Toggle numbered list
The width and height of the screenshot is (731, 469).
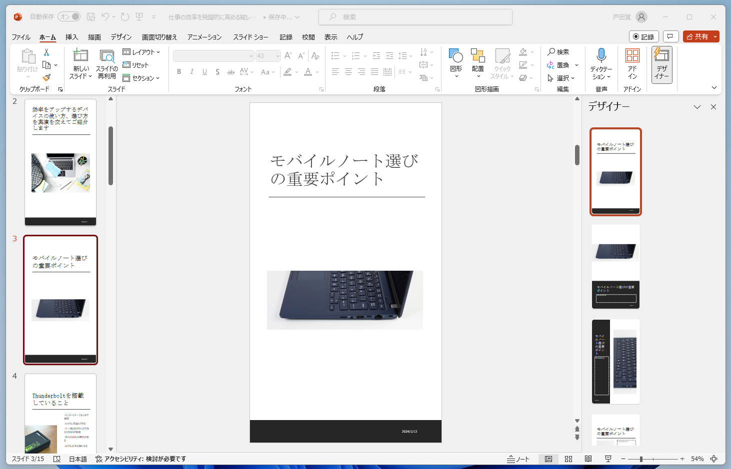click(355, 56)
